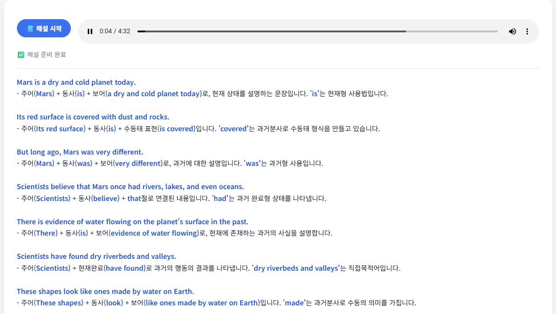Screen dimensions: 556x314
Task: Pause the audio playback
Action: coord(90,31)
